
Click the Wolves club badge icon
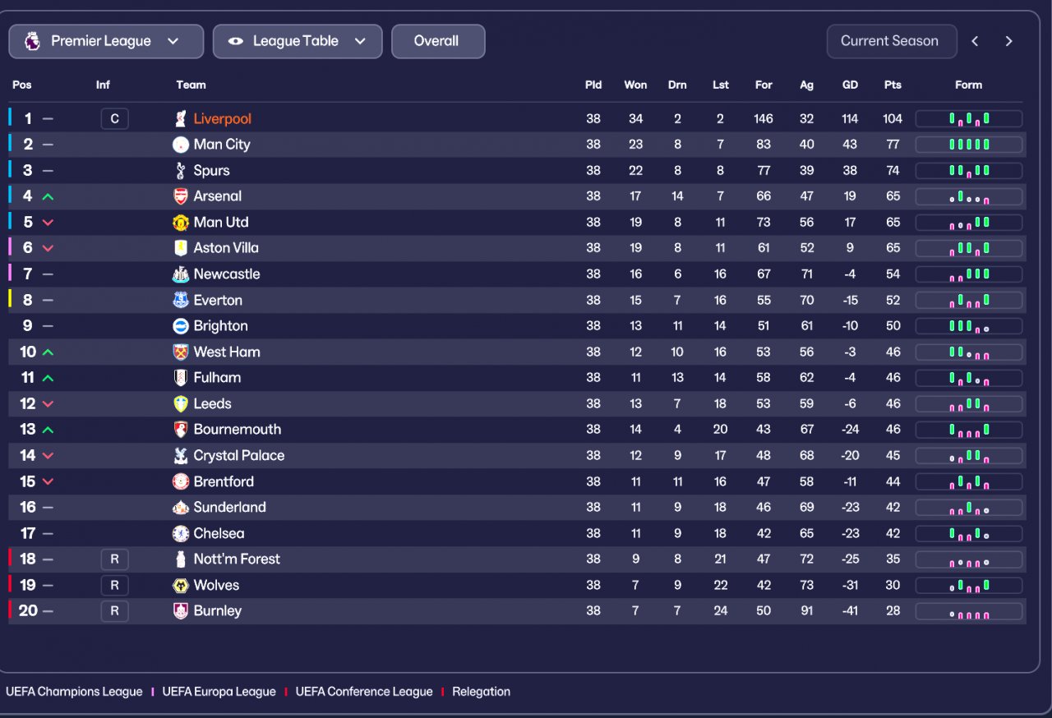coord(181,586)
